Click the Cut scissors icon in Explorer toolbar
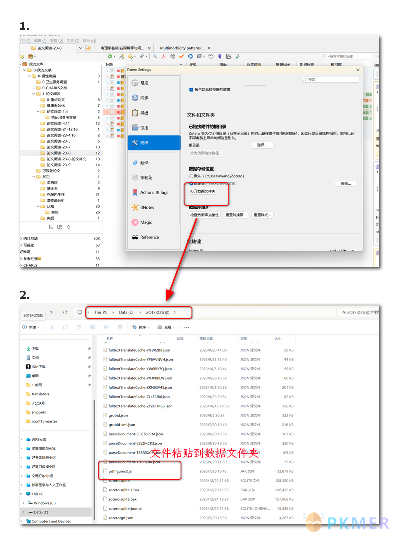This screenshot has width=400, height=545. click(x=52, y=327)
